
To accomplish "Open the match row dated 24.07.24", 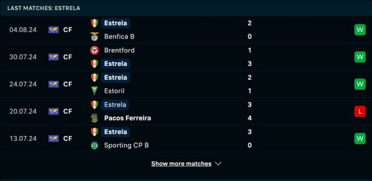I will pos(186,84).
